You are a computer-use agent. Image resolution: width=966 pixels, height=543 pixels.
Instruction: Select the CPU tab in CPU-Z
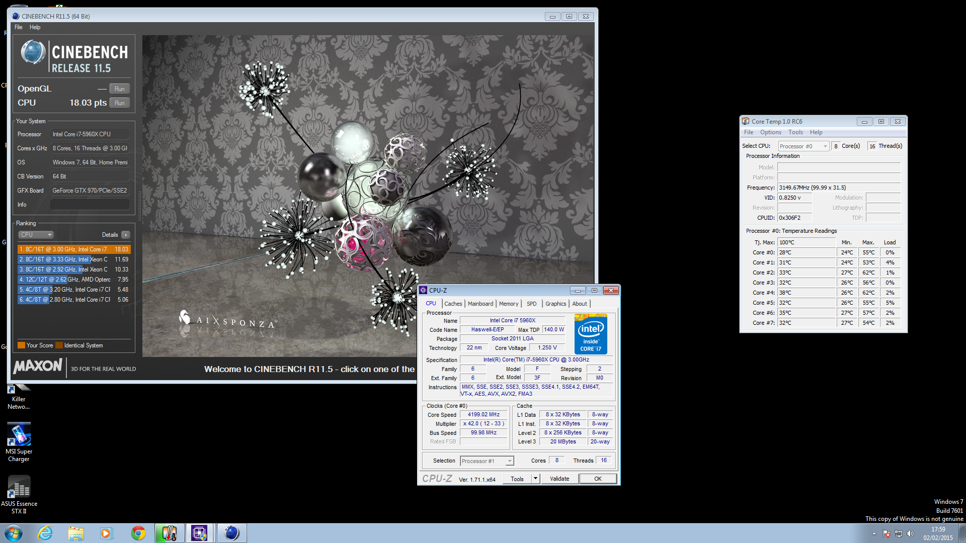431,303
